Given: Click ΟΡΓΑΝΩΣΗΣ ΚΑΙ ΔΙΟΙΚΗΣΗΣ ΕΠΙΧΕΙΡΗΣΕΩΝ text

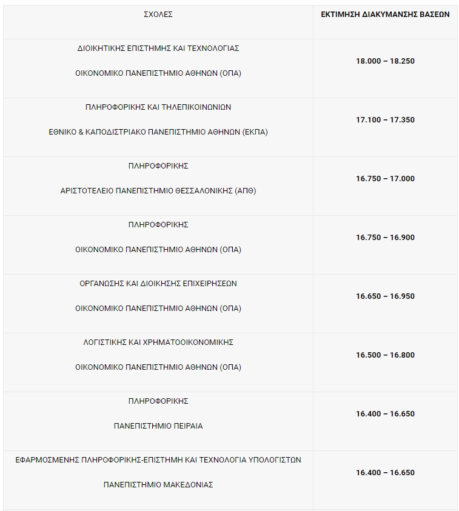Looking at the screenshot, I should [x=158, y=284].
